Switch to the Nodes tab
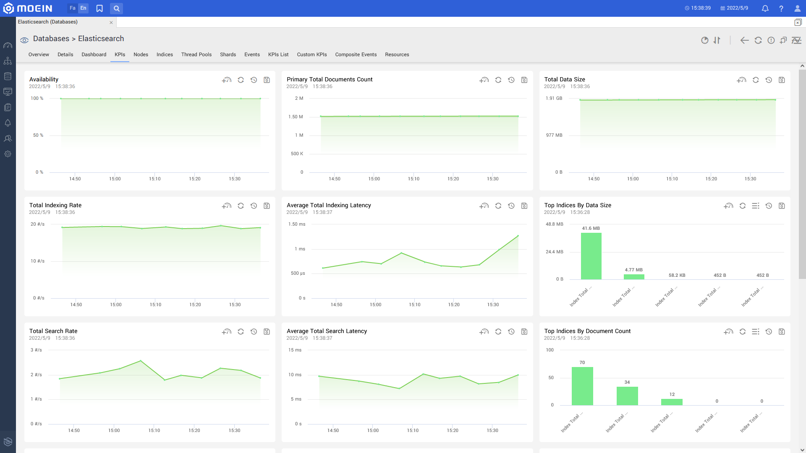The width and height of the screenshot is (806, 453). pos(141,55)
